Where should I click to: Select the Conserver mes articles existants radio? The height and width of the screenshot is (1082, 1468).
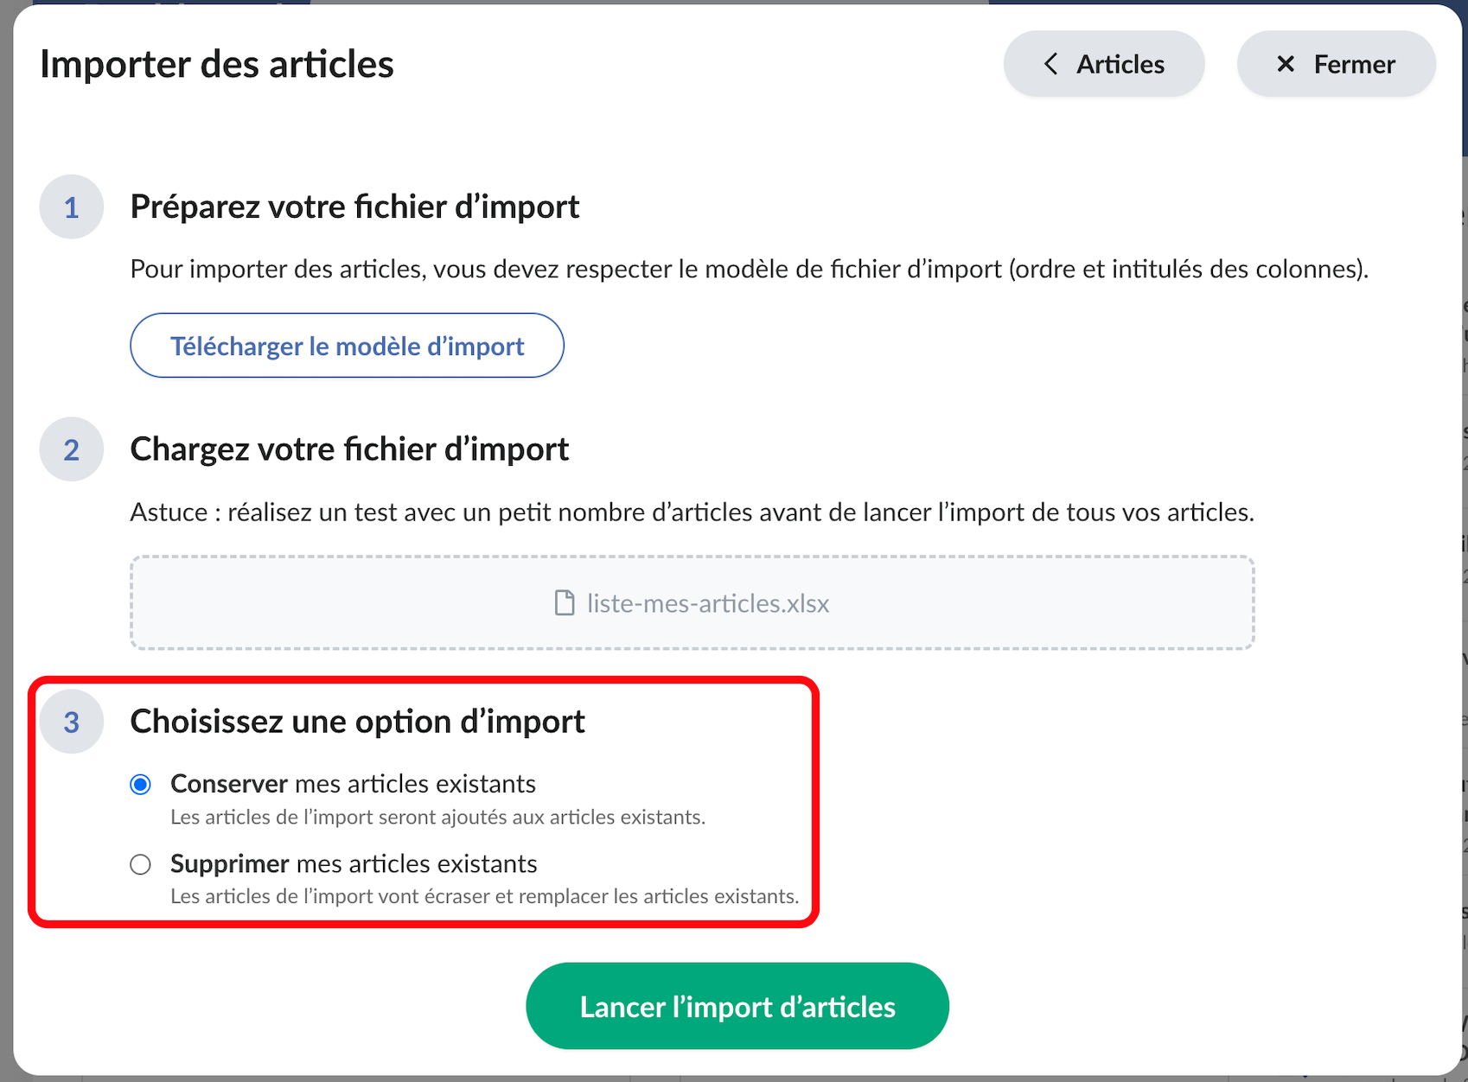[140, 785]
